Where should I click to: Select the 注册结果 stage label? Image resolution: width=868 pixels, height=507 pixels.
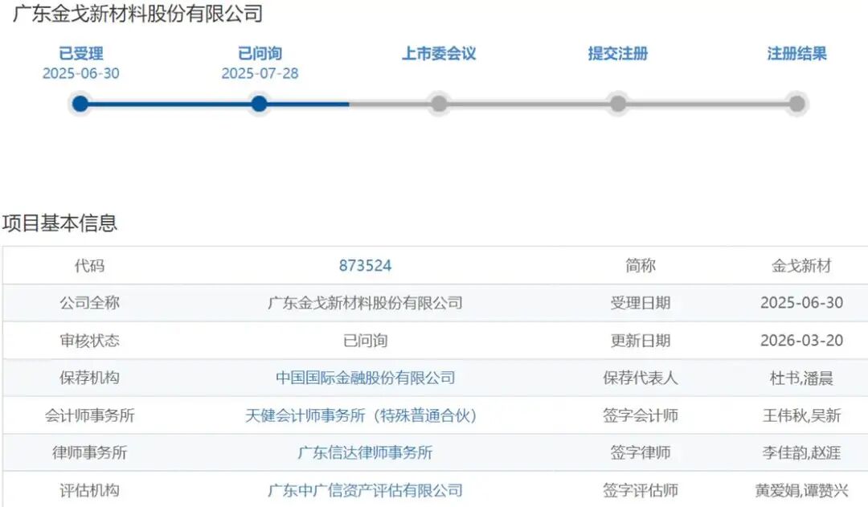pos(796,54)
